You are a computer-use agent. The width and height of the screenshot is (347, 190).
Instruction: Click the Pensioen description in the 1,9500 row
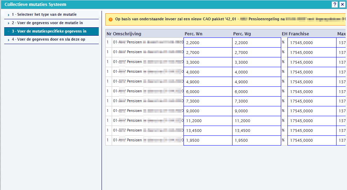pyautogui.click(x=148, y=140)
